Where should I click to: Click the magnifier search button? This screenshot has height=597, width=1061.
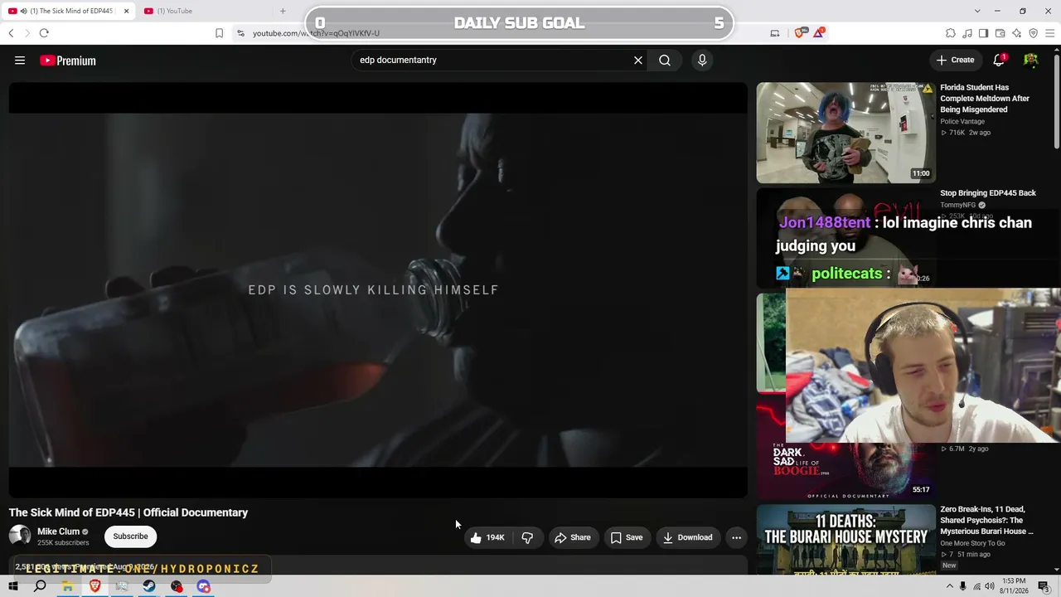click(665, 60)
